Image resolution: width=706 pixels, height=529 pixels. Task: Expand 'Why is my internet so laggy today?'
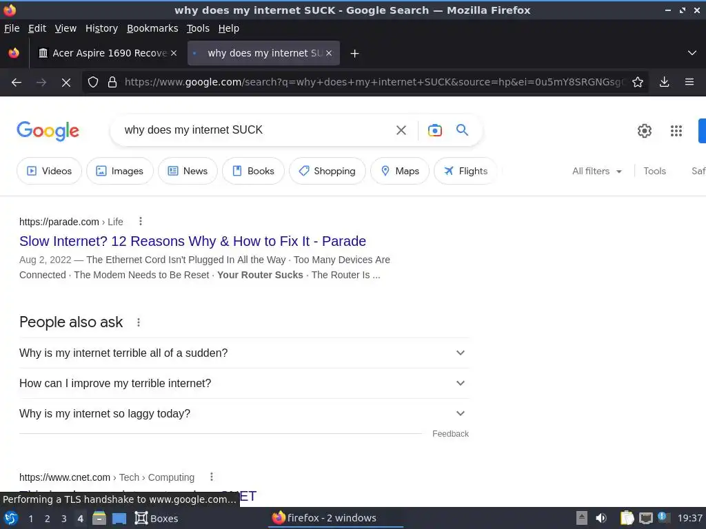point(244,413)
